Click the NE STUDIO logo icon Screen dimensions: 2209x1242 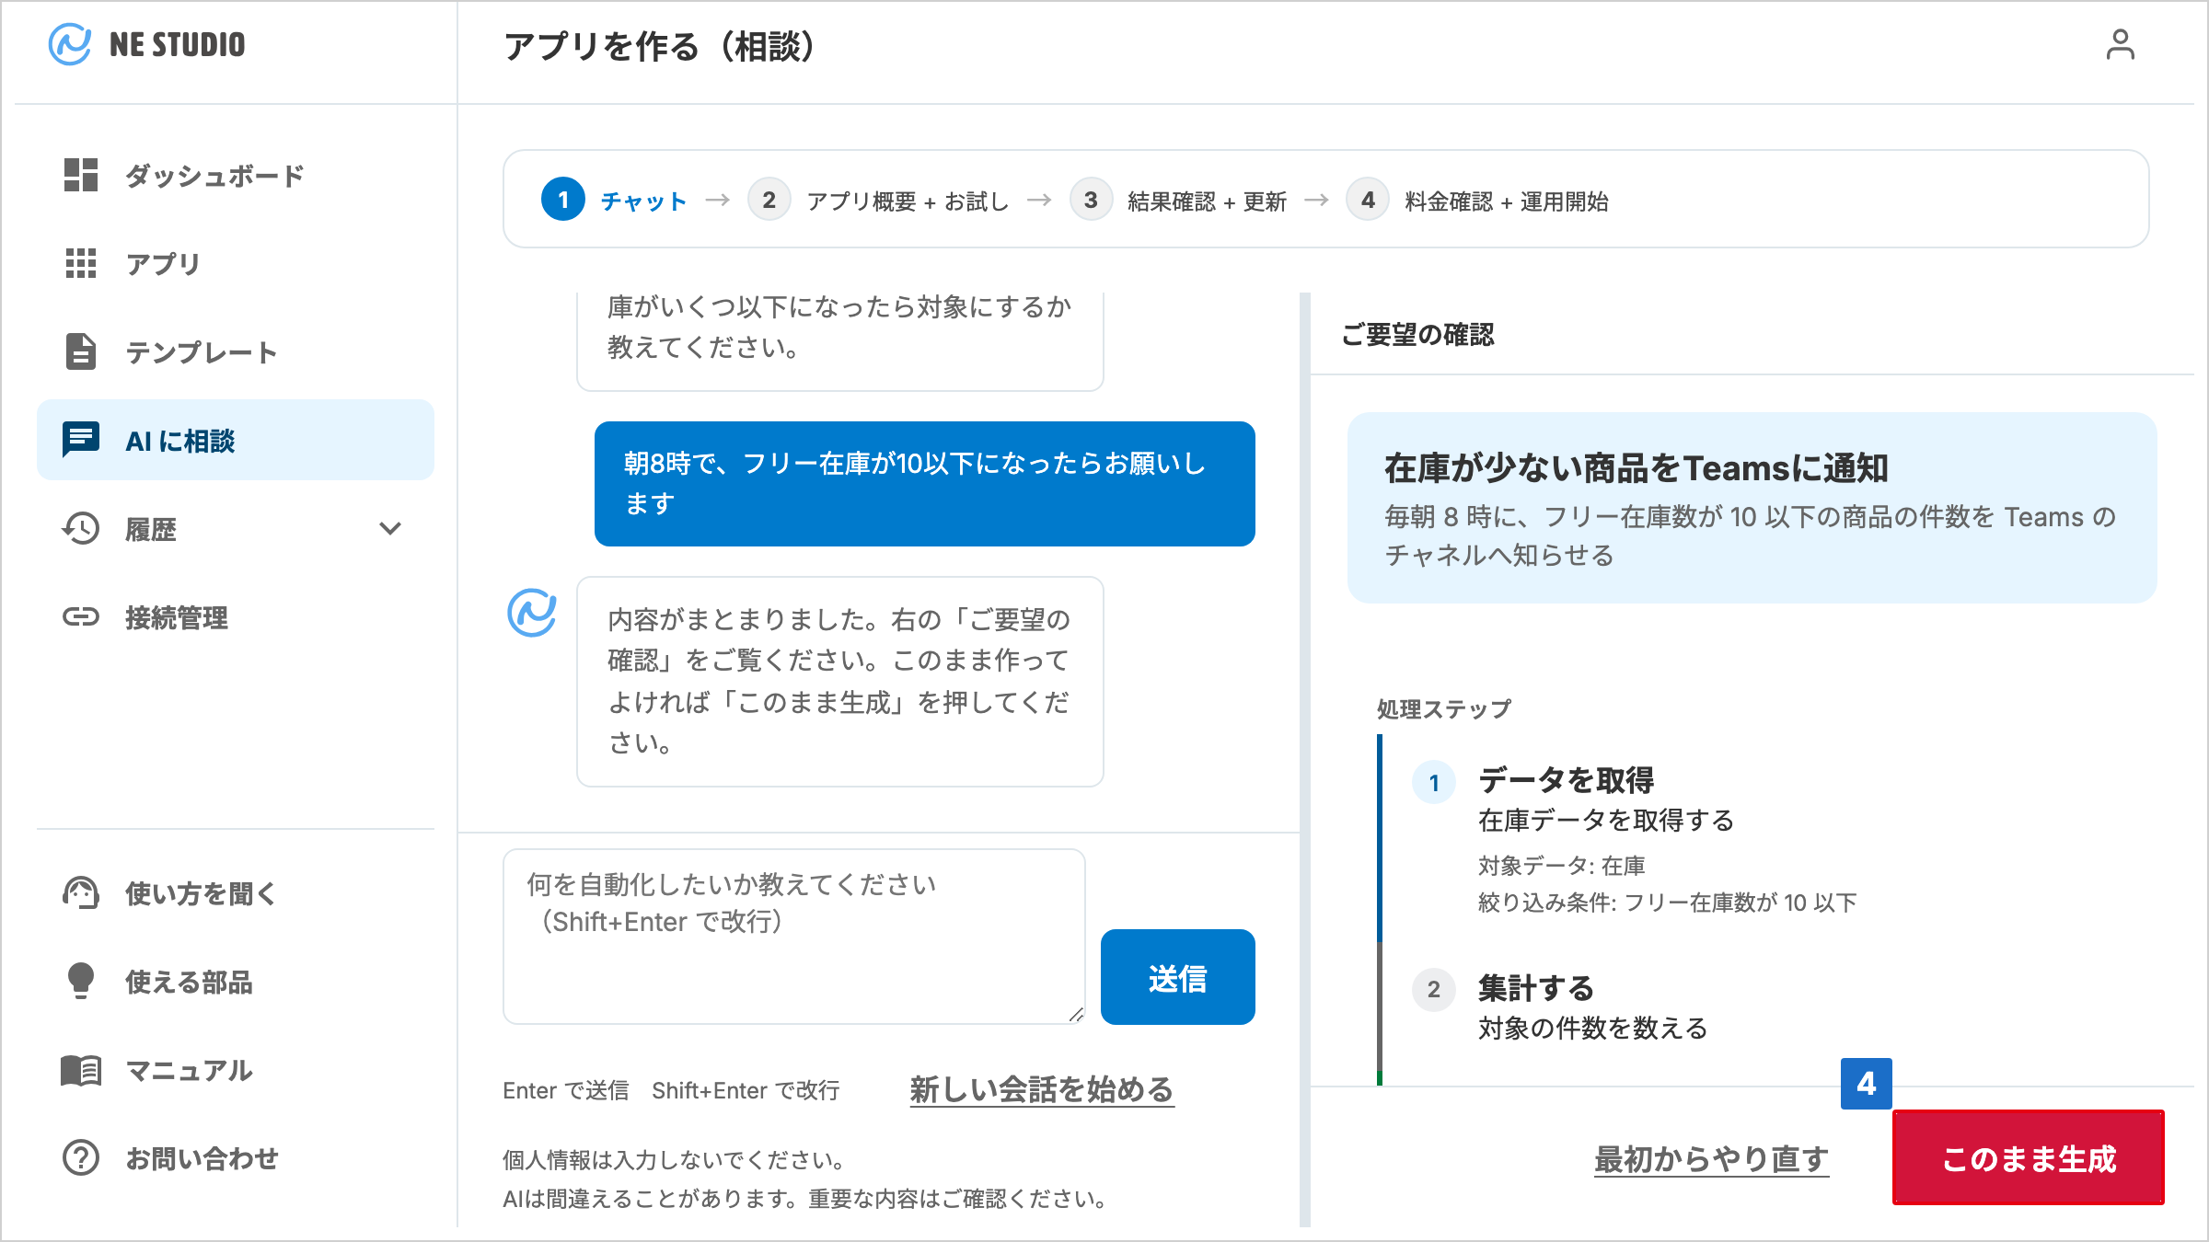click(70, 44)
